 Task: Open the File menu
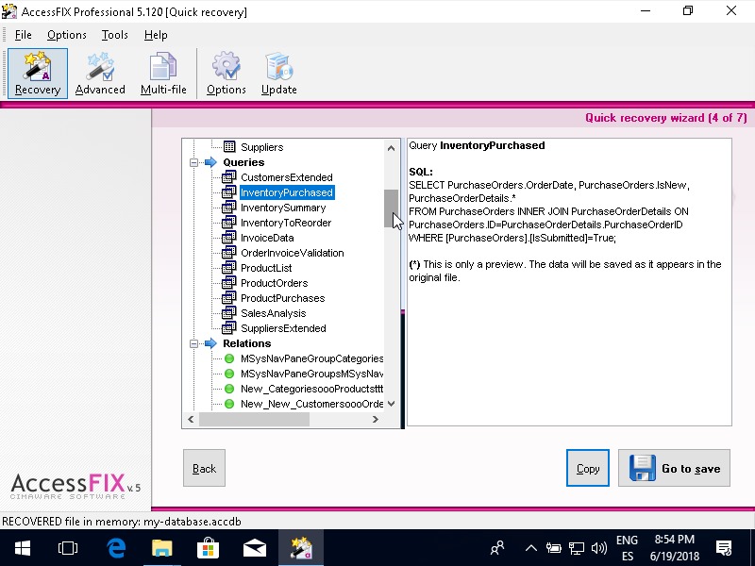click(x=23, y=35)
